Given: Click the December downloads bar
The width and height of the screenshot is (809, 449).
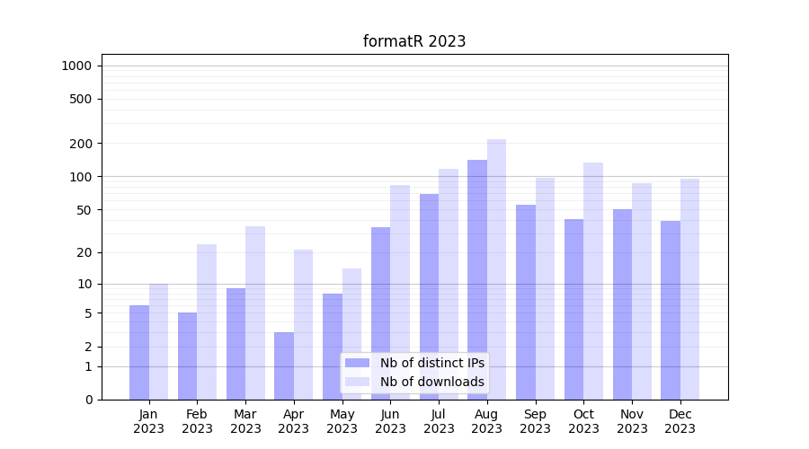Looking at the screenshot, I should tap(689, 288).
